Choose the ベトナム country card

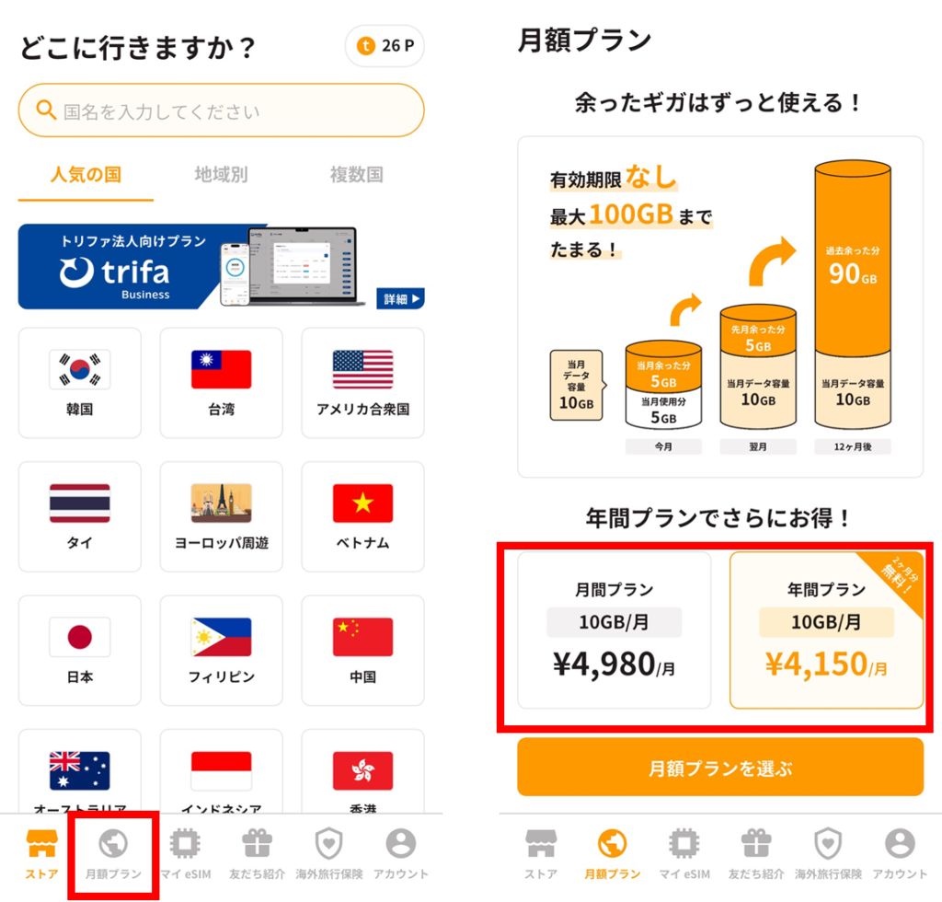click(362, 516)
